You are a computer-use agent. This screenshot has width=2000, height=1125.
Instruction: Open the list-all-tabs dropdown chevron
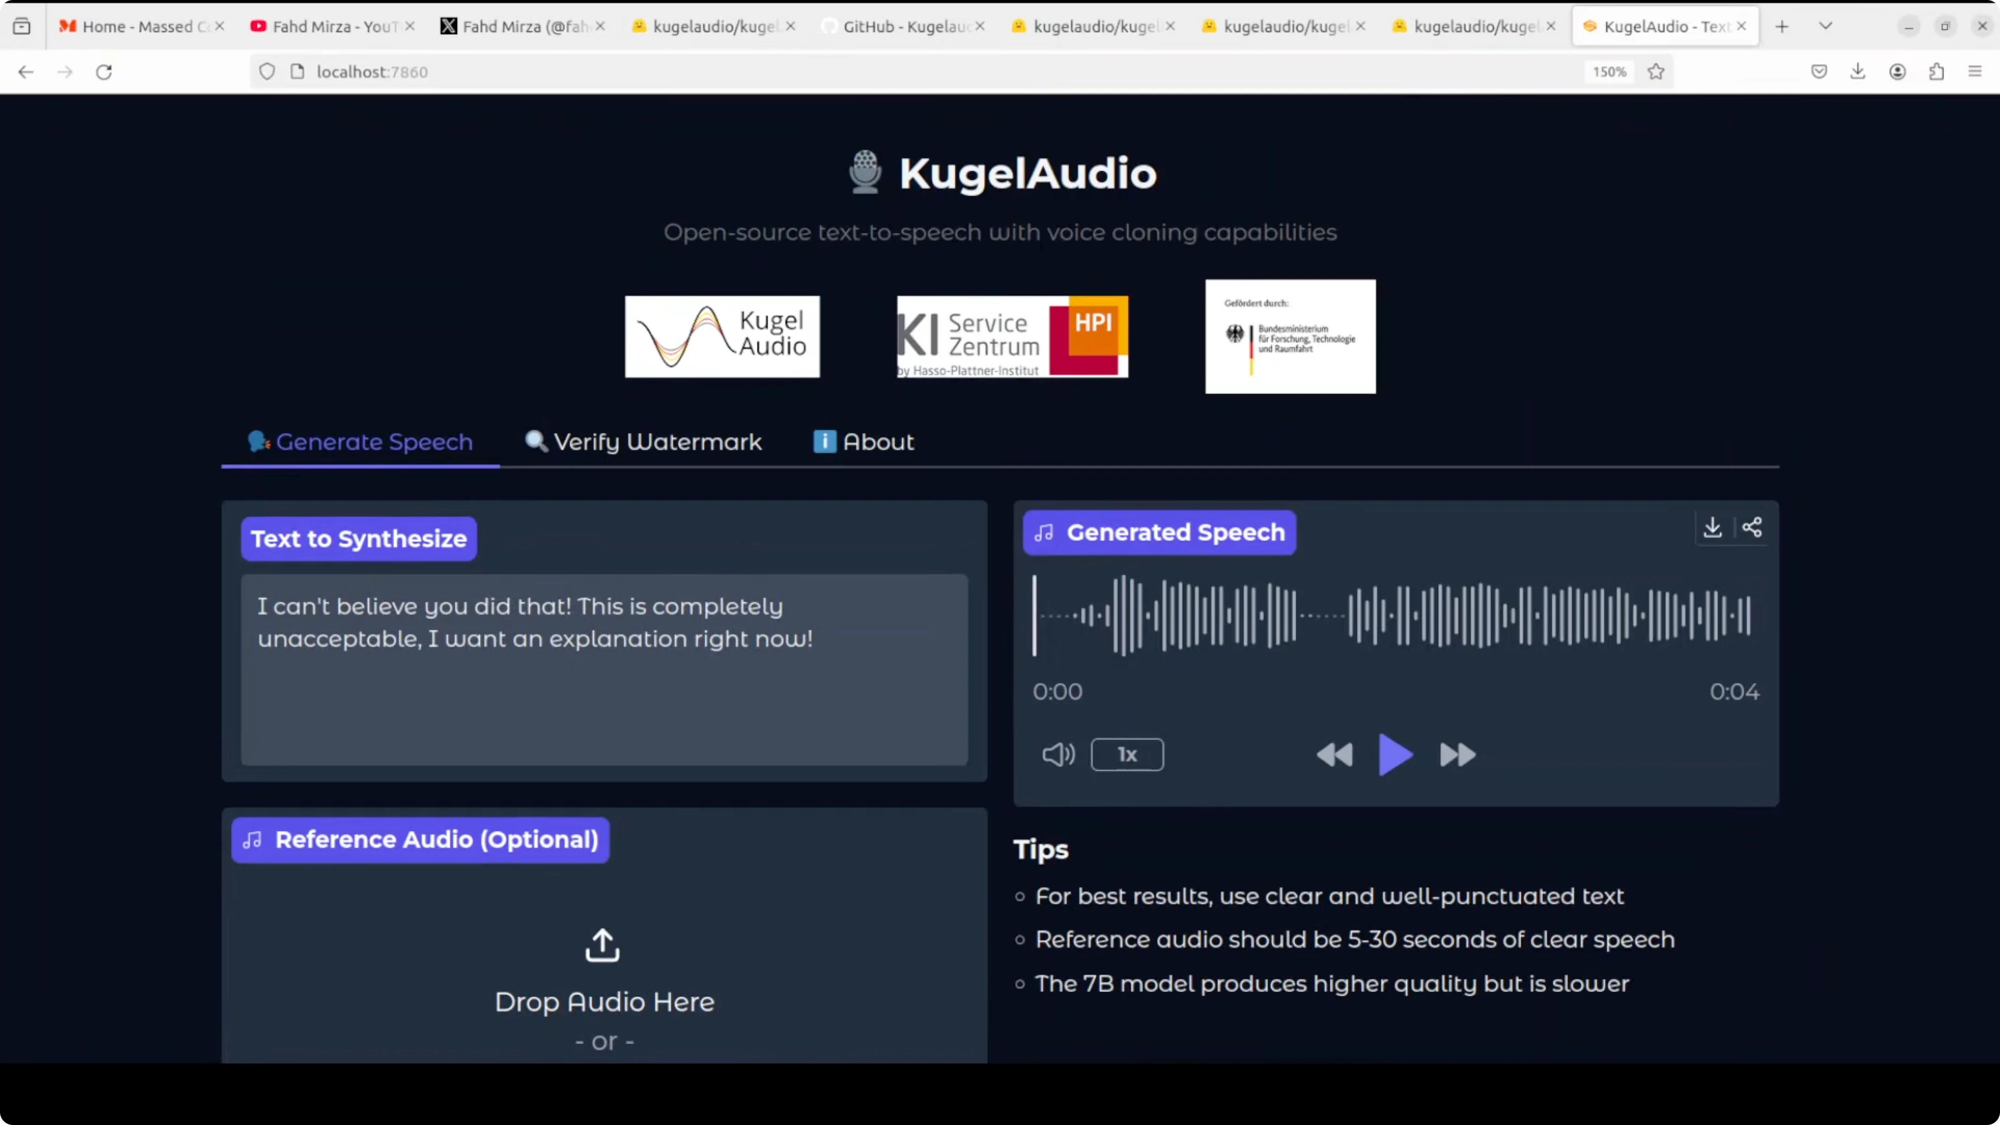pyautogui.click(x=1826, y=26)
